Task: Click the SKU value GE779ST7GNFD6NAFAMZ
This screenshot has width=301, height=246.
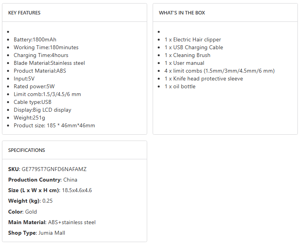Action: pyautogui.click(x=54, y=169)
